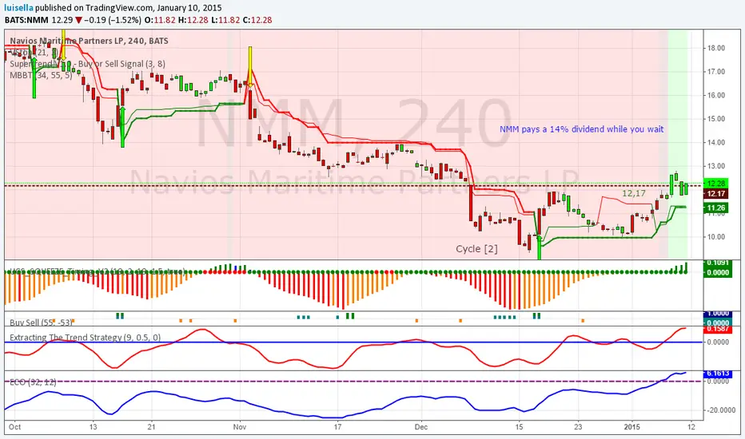Select the −0.19 (−1.52%) price change

pyautogui.click(x=113, y=20)
